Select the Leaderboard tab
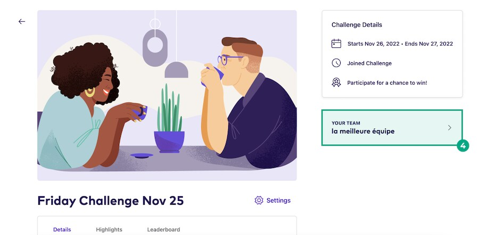This screenshot has height=235, width=479. [163, 230]
